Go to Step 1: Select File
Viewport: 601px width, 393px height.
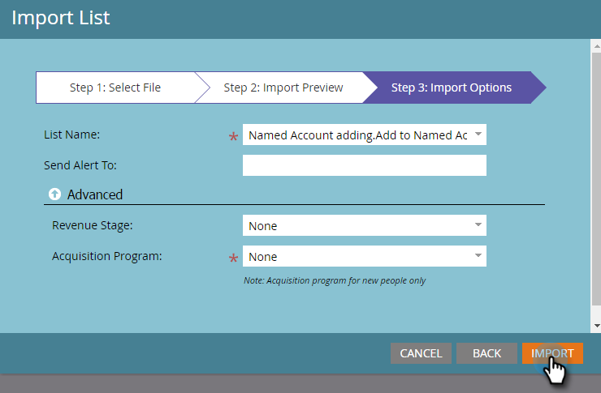click(115, 88)
